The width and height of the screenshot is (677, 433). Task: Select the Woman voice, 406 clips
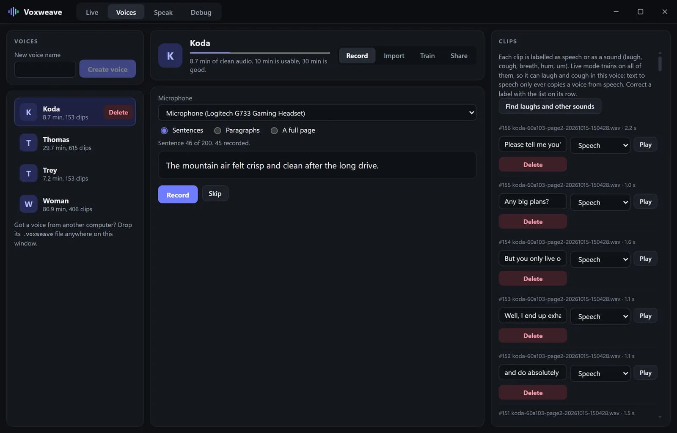pyautogui.click(x=75, y=204)
